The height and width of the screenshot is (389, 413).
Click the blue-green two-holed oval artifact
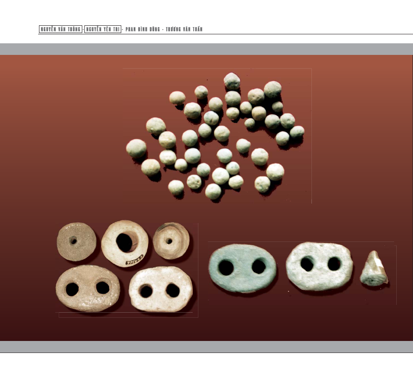(242, 268)
